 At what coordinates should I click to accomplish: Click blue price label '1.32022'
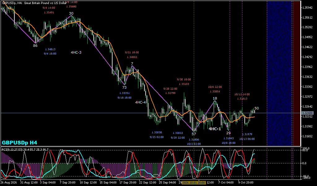coord(178,133)
